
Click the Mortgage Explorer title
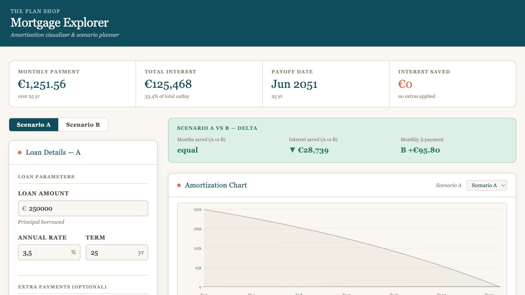click(x=59, y=22)
